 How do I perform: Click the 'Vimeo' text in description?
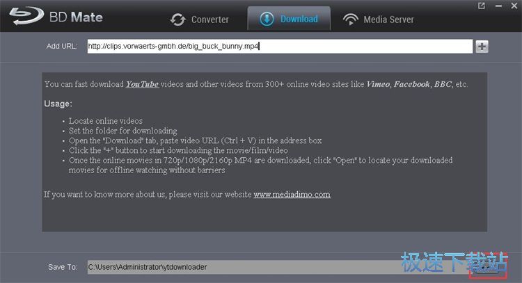(378, 84)
